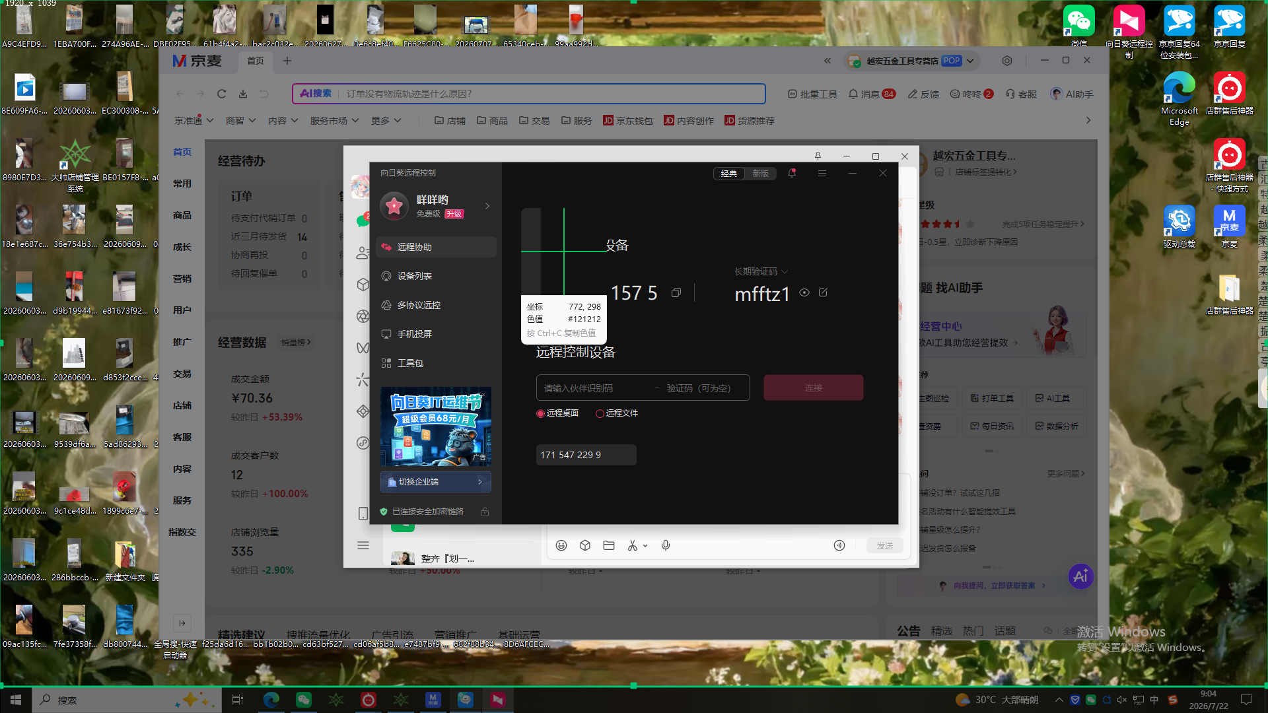Image resolution: width=1268 pixels, height=713 pixels.
Task: Add a new tab in JingMai
Action: [x=287, y=61]
